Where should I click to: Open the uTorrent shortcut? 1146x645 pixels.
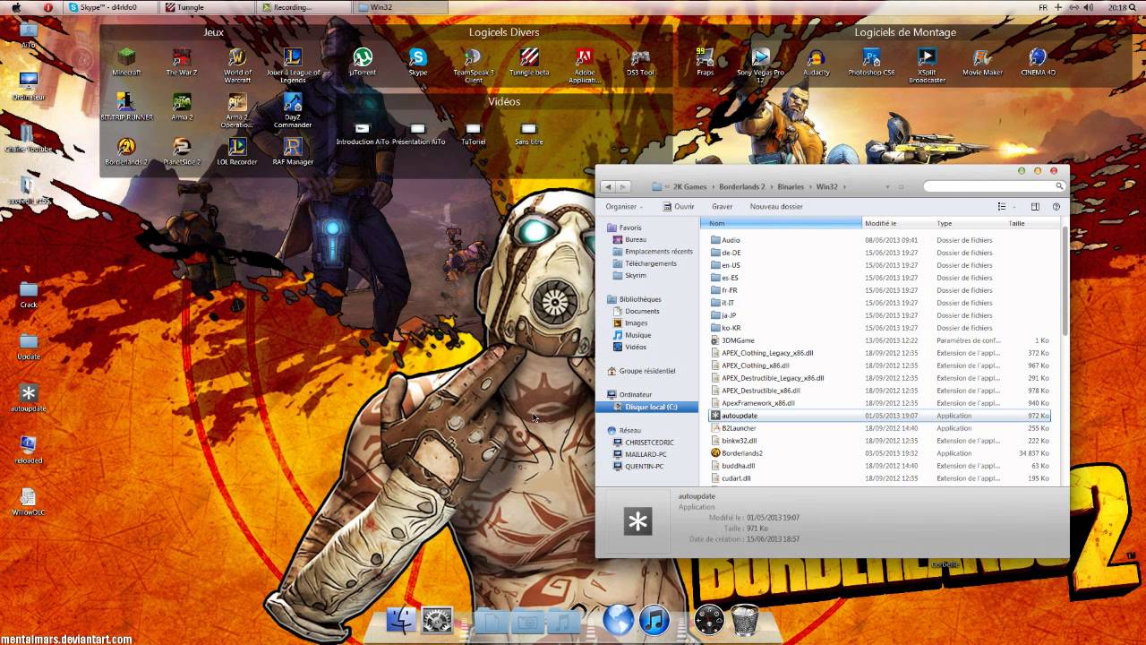363,61
